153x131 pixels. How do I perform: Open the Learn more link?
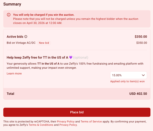[14, 74]
